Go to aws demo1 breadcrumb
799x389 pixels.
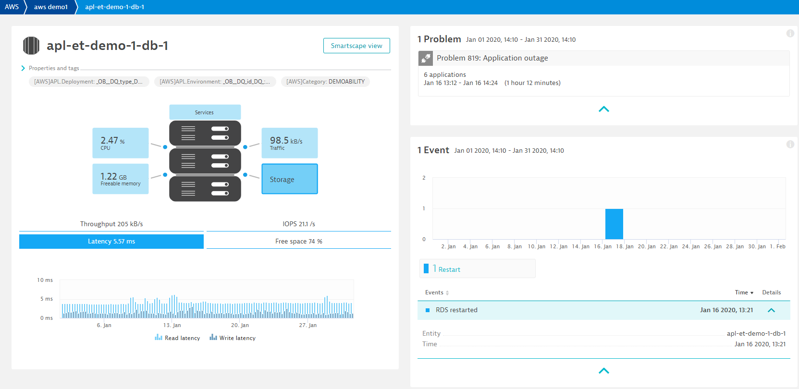50,7
